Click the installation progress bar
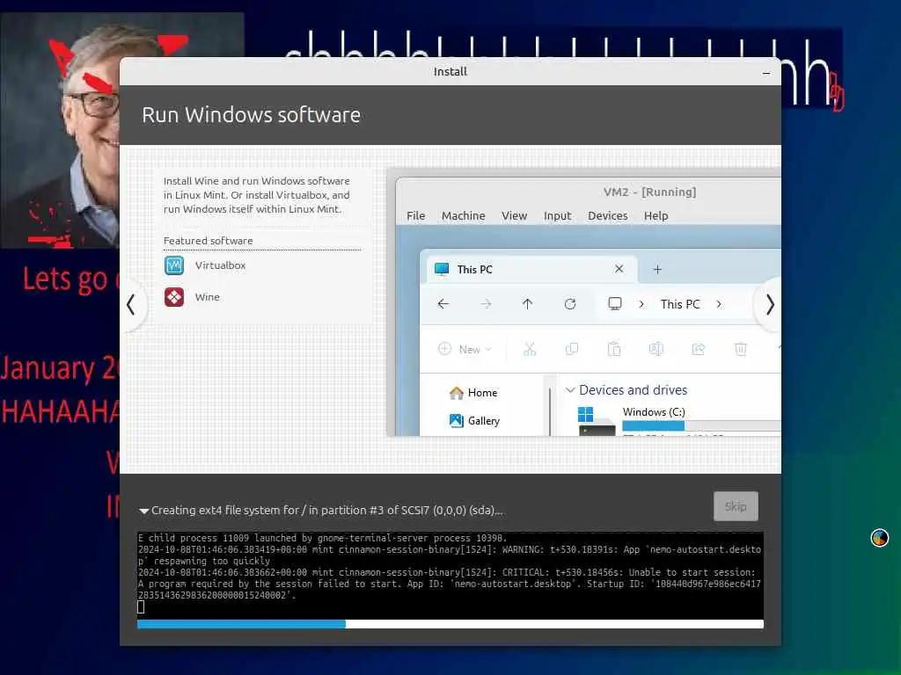The image size is (901, 675). click(450, 624)
